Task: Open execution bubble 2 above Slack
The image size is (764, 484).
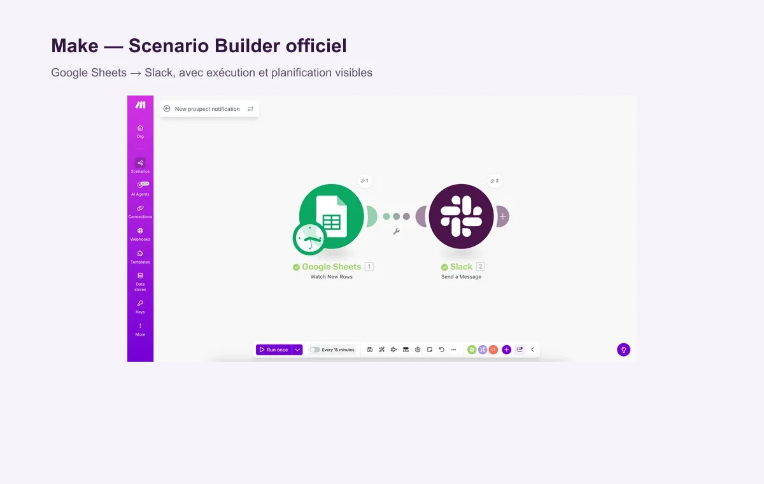Action: point(495,181)
